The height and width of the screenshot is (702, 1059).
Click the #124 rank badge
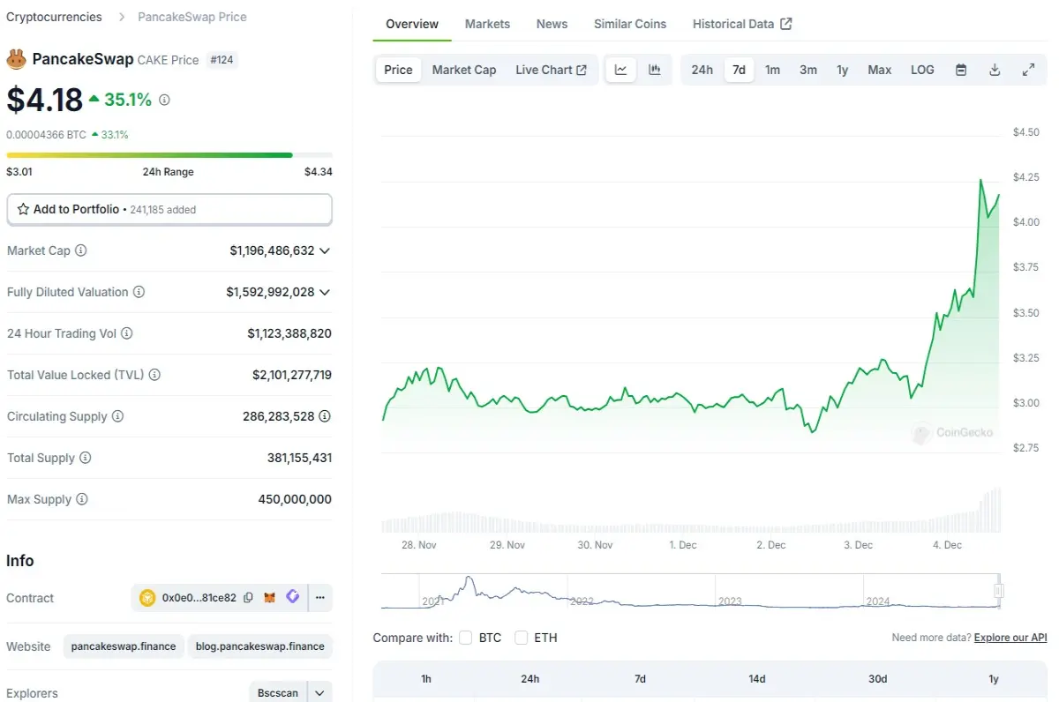pyautogui.click(x=222, y=60)
